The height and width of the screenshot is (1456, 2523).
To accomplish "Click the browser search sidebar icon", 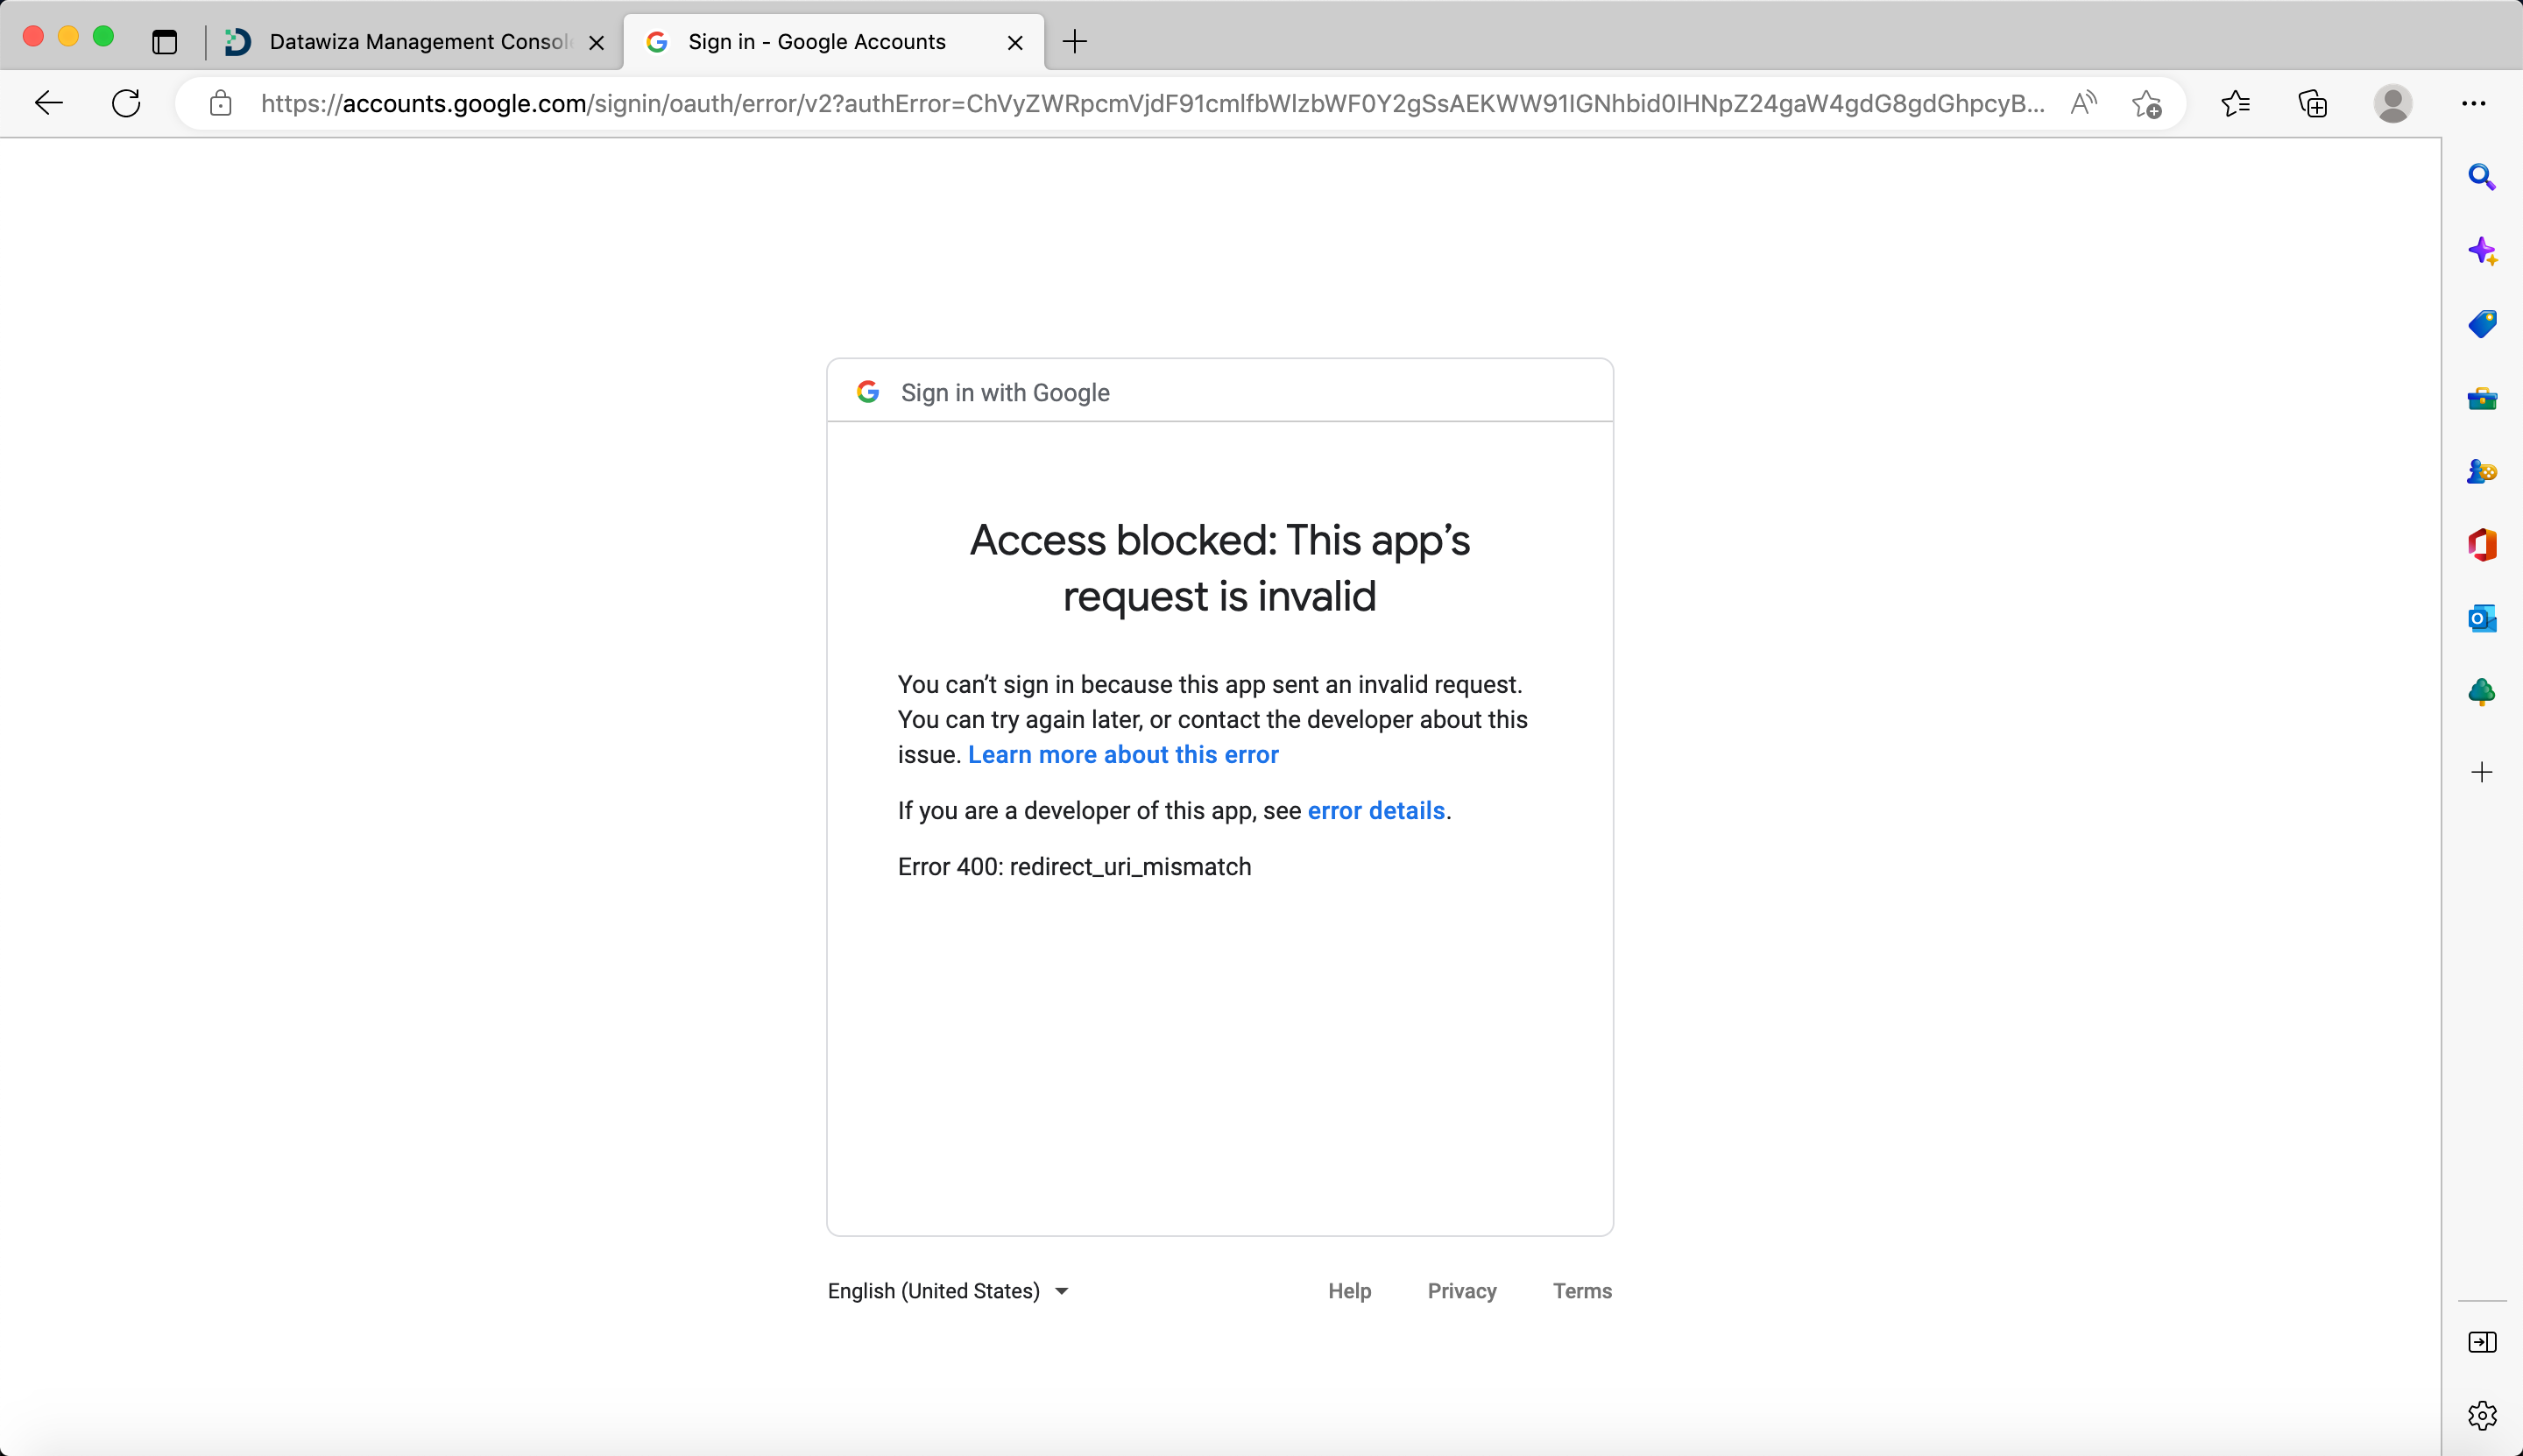I will (2484, 177).
